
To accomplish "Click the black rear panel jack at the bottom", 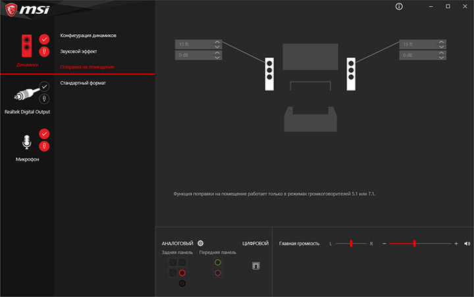I will (x=182, y=283).
